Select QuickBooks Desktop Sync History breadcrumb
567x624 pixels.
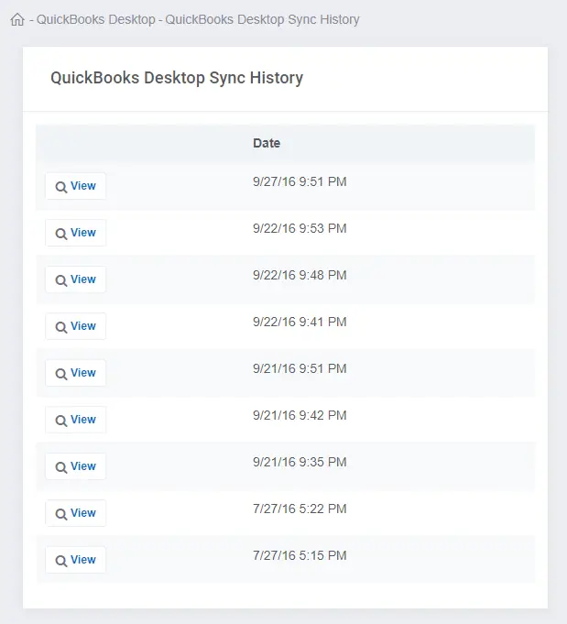262,19
